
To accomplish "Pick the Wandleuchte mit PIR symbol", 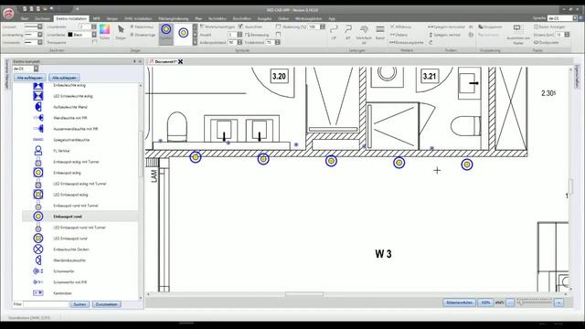I will [x=38, y=118].
